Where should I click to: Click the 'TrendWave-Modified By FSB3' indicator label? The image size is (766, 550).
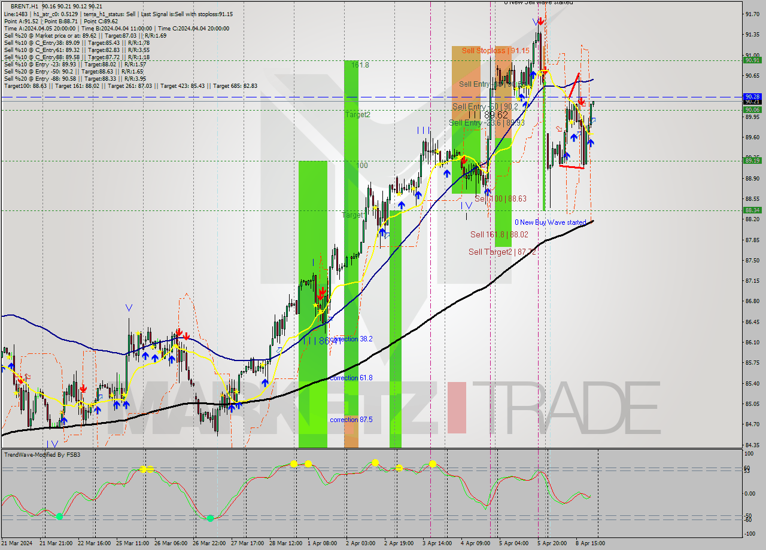click(42, 455)
